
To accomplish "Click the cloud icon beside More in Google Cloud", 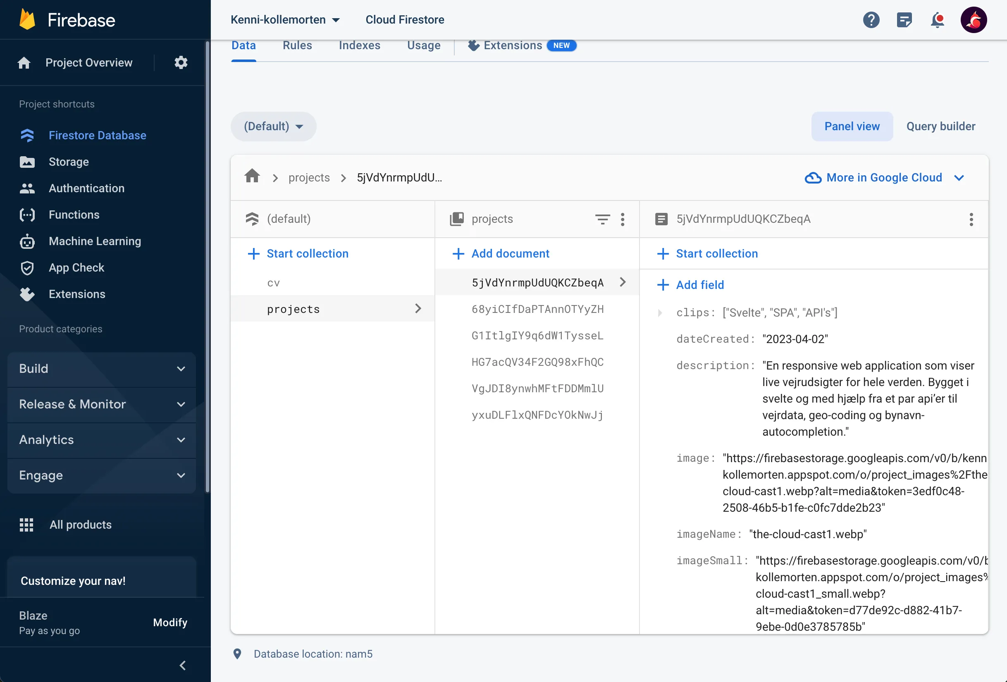I will 813,178.
